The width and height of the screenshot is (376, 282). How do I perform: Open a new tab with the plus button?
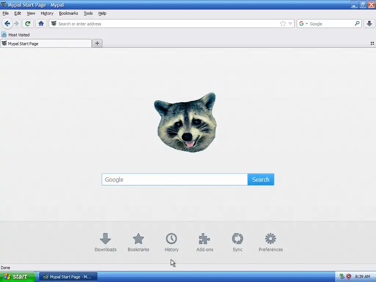tap(97, 43)
